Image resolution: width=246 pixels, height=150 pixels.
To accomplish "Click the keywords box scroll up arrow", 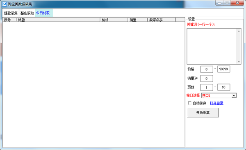I will [239, 31].
